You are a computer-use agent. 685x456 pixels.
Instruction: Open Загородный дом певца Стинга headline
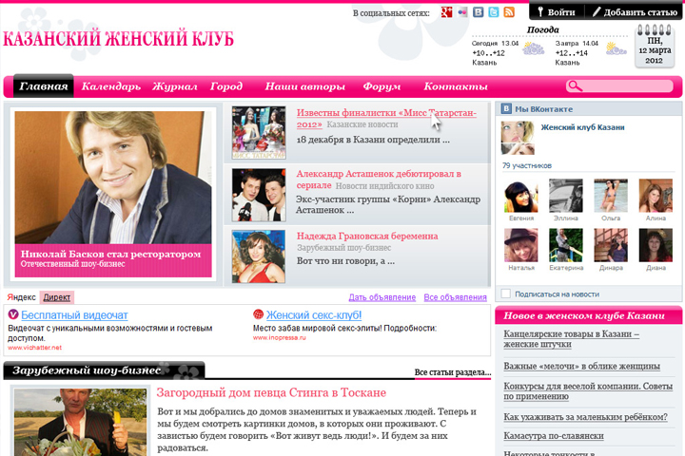[271, 392]
